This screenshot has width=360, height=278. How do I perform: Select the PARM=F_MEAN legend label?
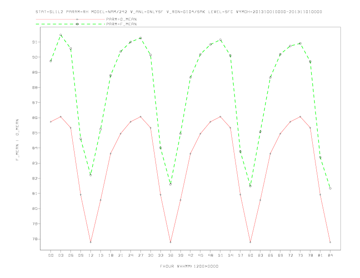121,24
